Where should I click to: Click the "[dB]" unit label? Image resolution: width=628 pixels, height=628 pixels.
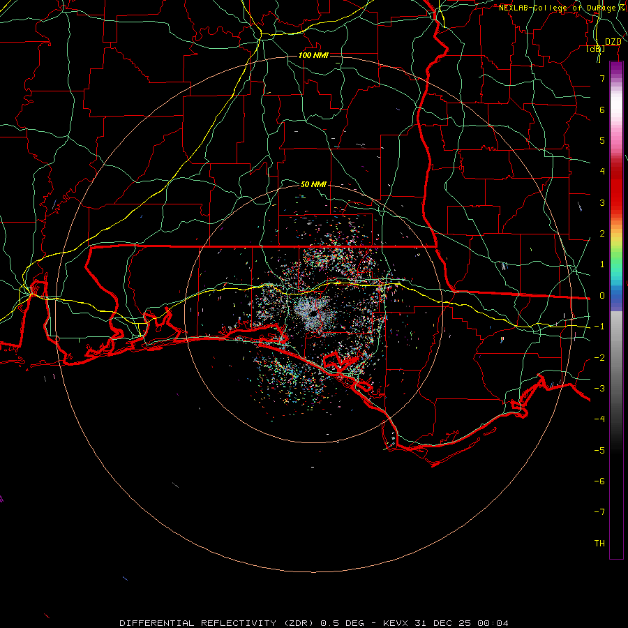pos(596,48)
